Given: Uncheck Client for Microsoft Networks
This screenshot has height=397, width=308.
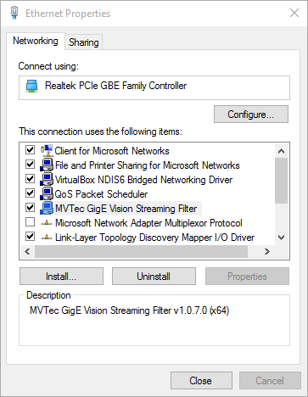Looking at the screenshot, I should click(30, 150).
